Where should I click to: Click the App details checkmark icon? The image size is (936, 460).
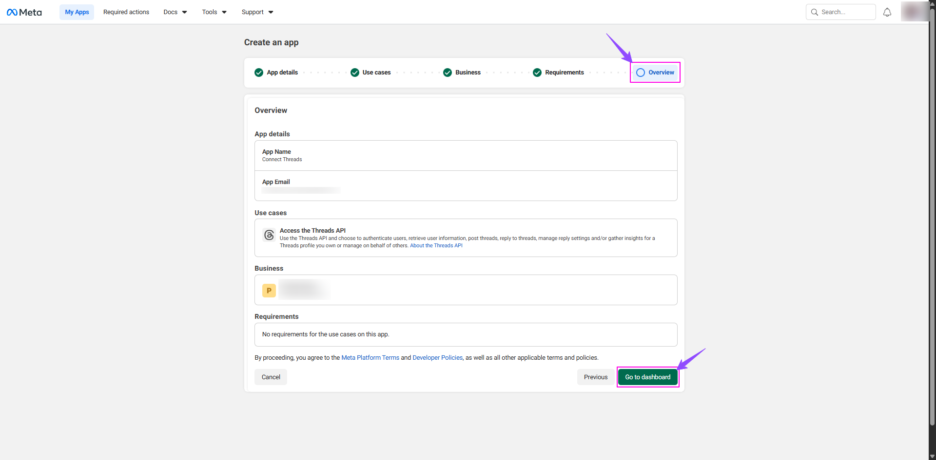tap(259, 73)
